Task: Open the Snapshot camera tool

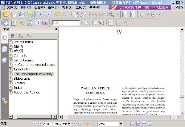Action: pyautogui.click(x=45, y=22)
